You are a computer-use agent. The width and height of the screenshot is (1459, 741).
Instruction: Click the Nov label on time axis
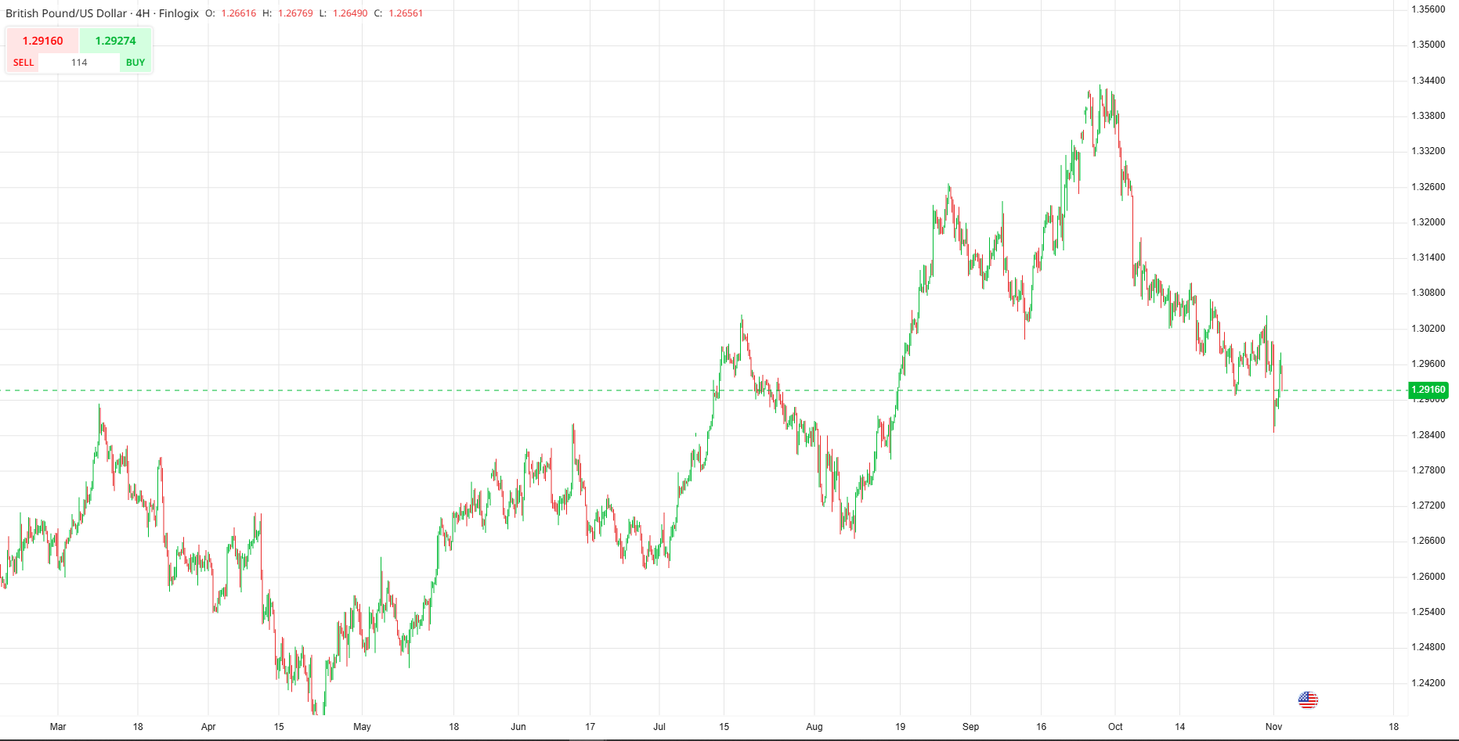coord(1273,727)
